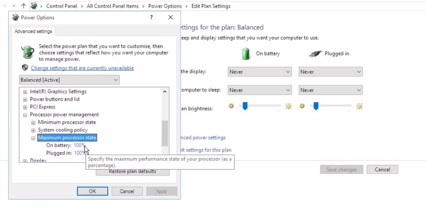The height and width of the screenshot is (221, 426).
Task: Click the advanced power settings link
Action: pyautogui.click(x=203, y=138)
